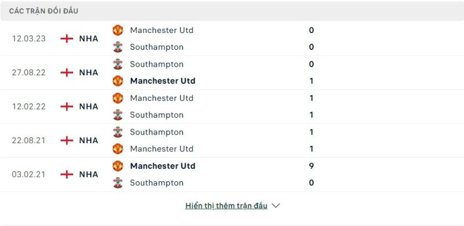Click 'Hiển thị thêm trận đấu' link
The width and height of the screenshot is (464, 226).
[x=226, y=206]
